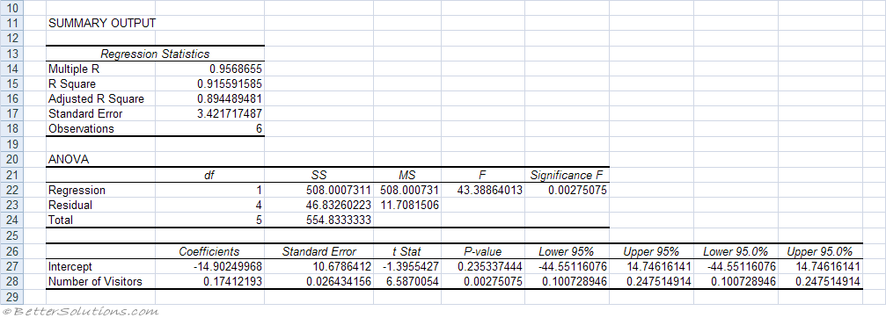Click the Number of Visitors label cell
The height and width of the screenshot is (318, 886).
pos(101,281)
